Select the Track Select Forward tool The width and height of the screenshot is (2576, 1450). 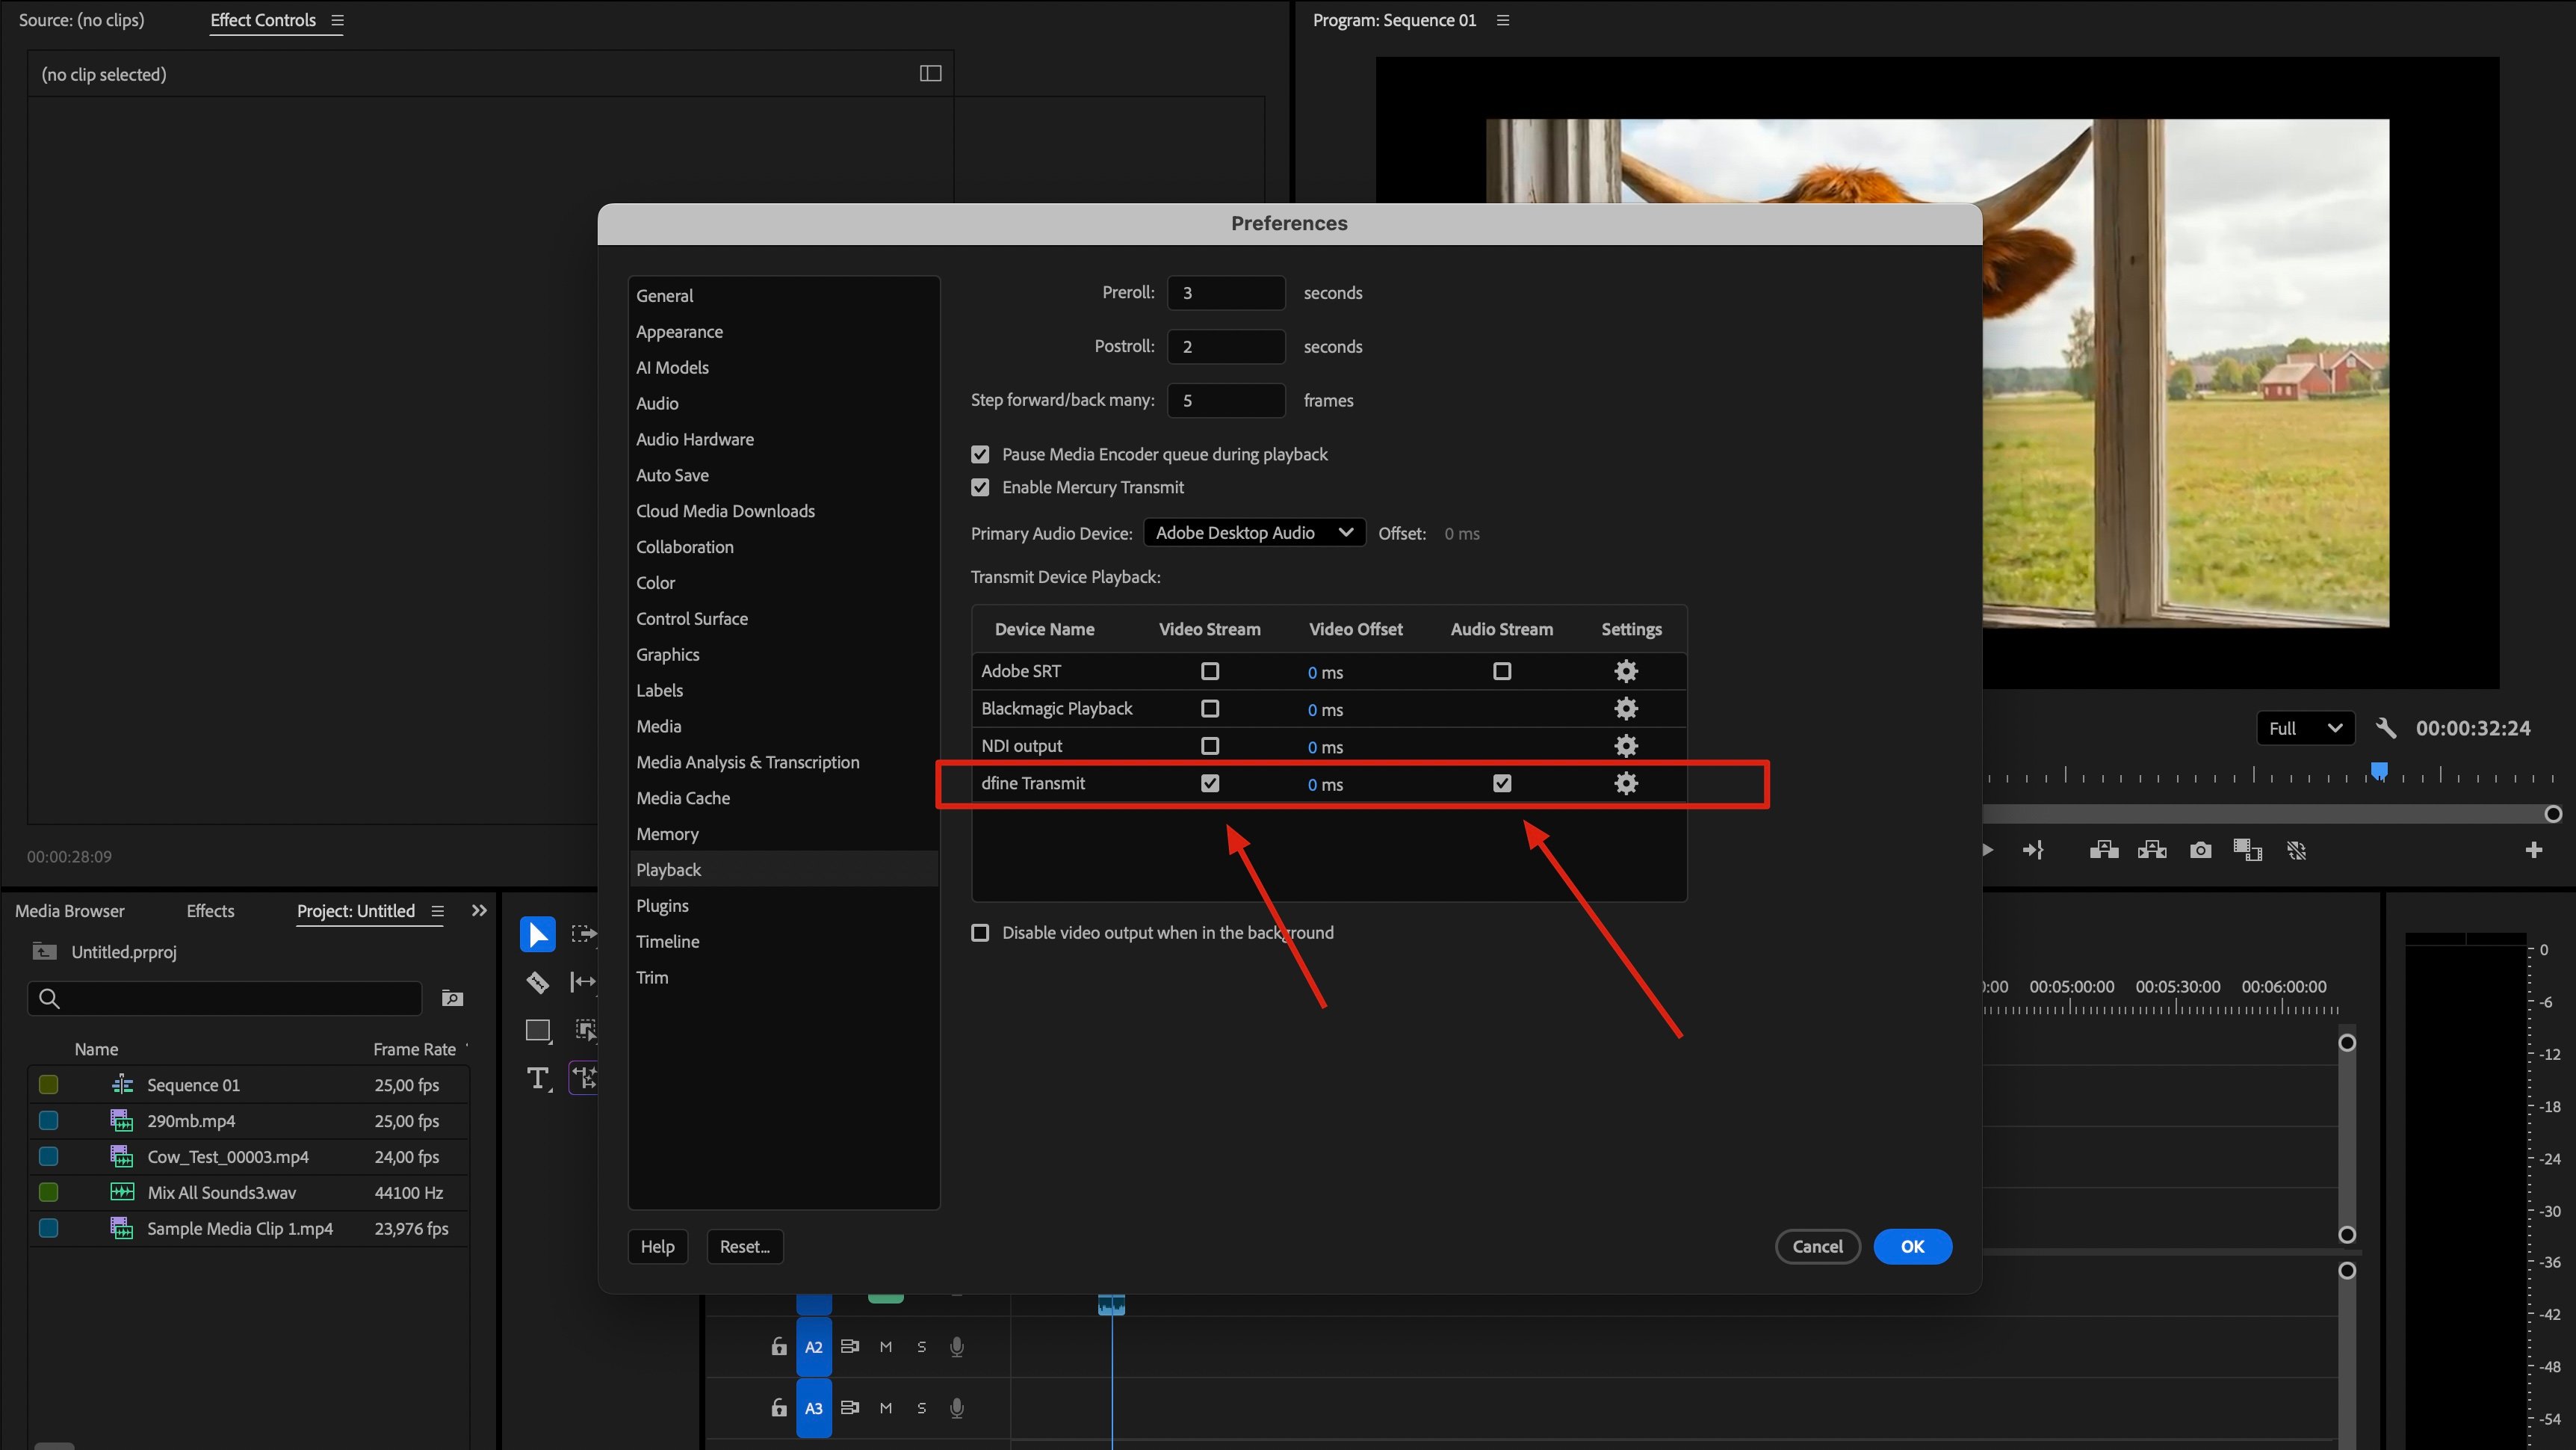click(x=584, y=934)
